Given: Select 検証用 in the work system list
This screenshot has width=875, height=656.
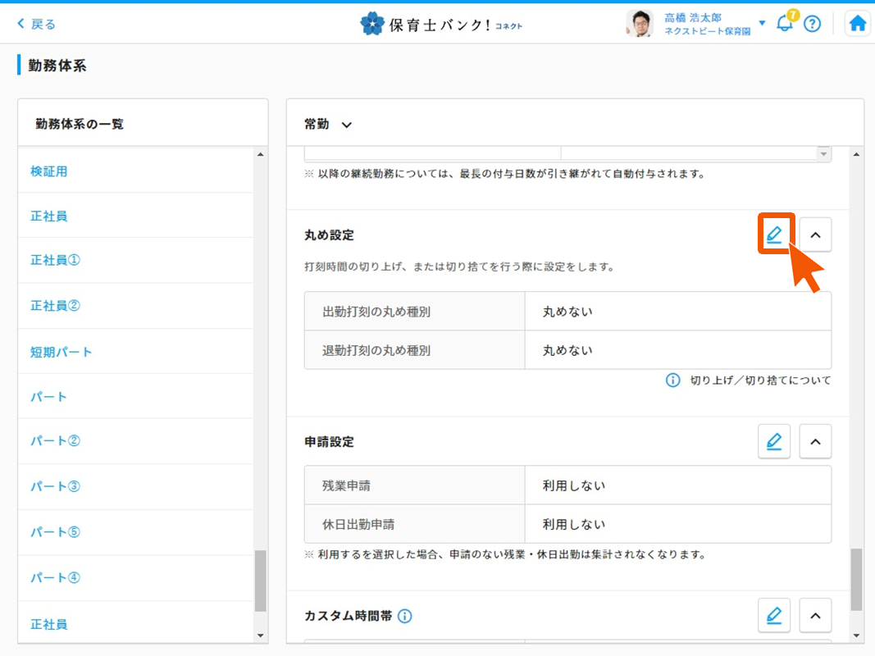Looking at the screenshot, I should pyautogui.click(x=49, y=171).
